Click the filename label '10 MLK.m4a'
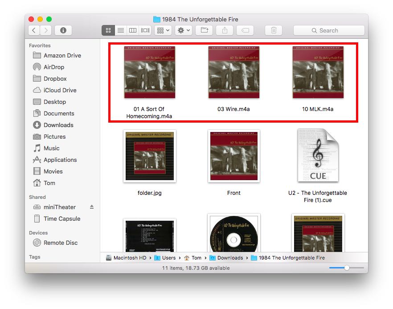The image size is (393, 309). pyautogui.click(x=318, y=109)
